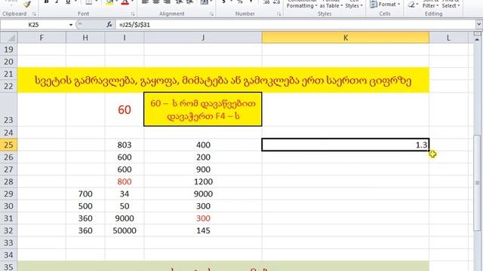Expand the formula bar chevron

tap(478, 24)
